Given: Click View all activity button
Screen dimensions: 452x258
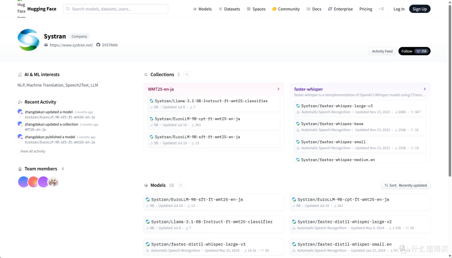Looking at the screenshot, I should (x=33, y=151).
